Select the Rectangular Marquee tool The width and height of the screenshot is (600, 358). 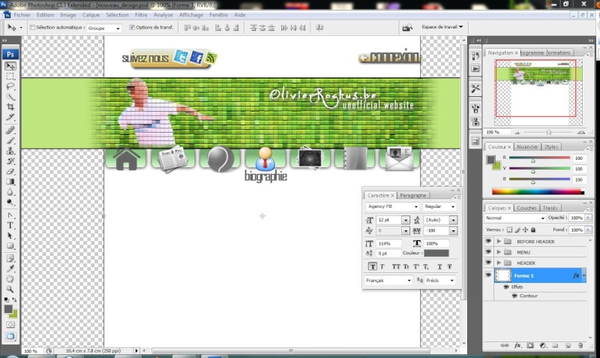coord(10,77)
